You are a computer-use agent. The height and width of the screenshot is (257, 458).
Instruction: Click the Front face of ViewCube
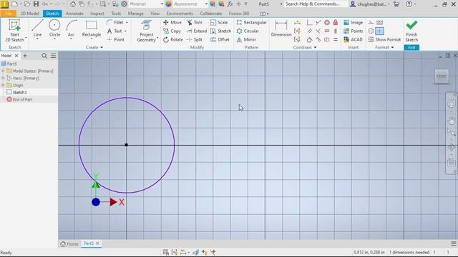coord(442,76)
